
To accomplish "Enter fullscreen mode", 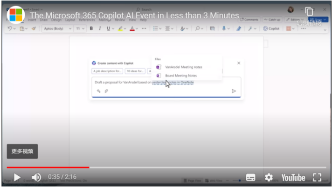I will tap(317, 178).
